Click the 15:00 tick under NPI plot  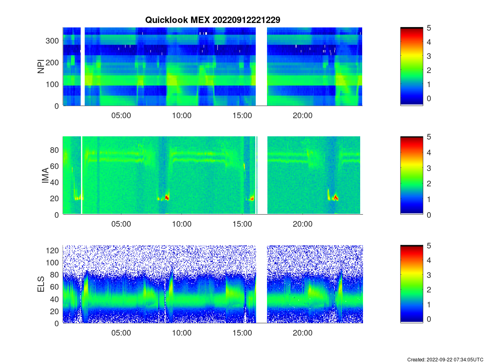[x=242, y=115]
